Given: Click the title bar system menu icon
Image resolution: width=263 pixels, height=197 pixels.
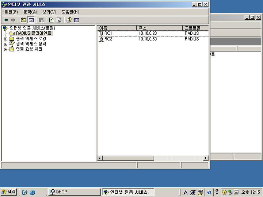Looking at the screenshot, I should pyautogui.click(x=4, y=4).
